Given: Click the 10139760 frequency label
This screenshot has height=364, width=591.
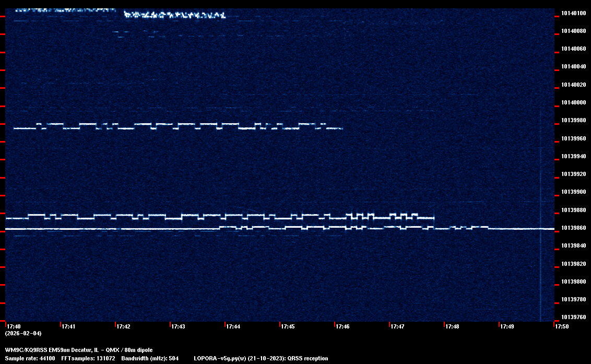Looking at the screenshot, I should tap(573, 318).
